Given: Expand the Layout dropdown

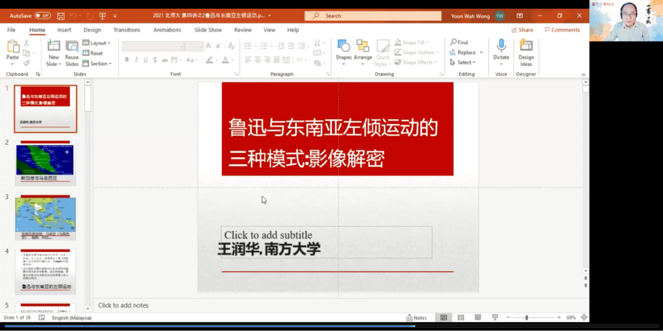Looking at the screenshot, I should [x=97, y=43].
